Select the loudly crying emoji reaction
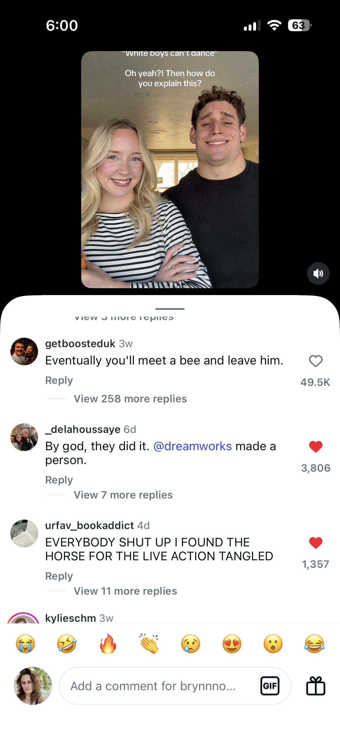Viewport: 340px width, 738px height. (25, 644)
